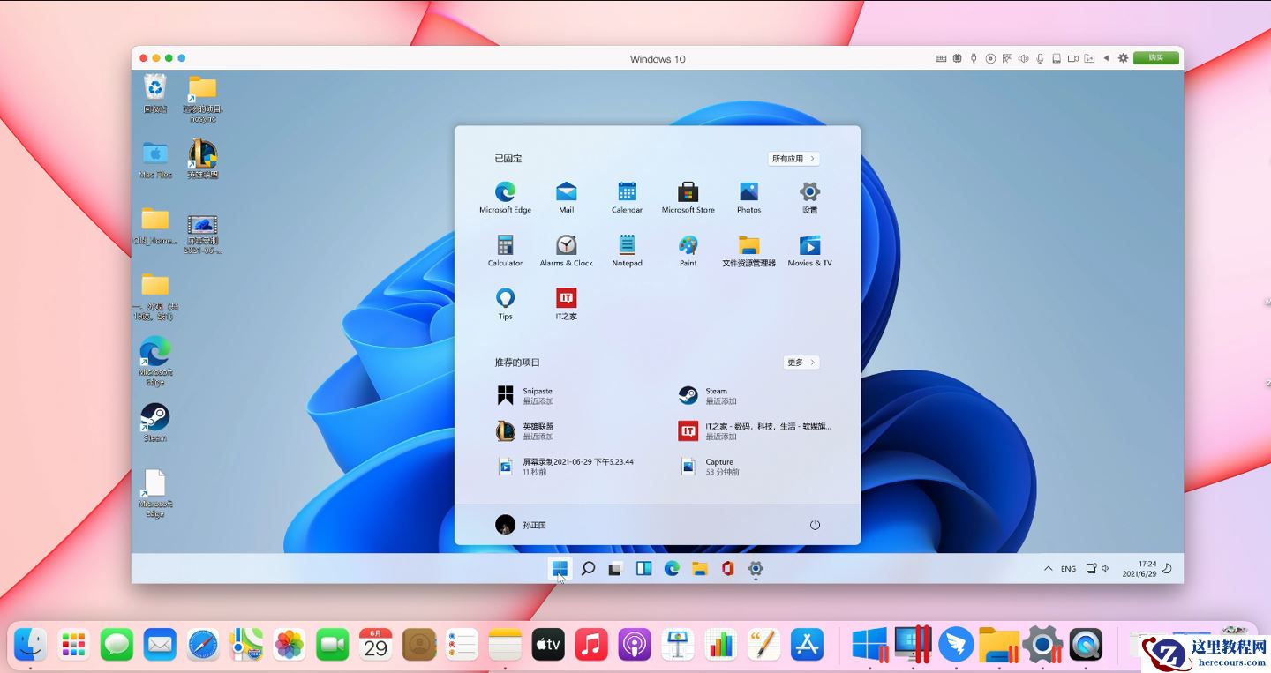Click the taskbar Search icon
This screenshot has height=673, width=1271.
[588, 569]
